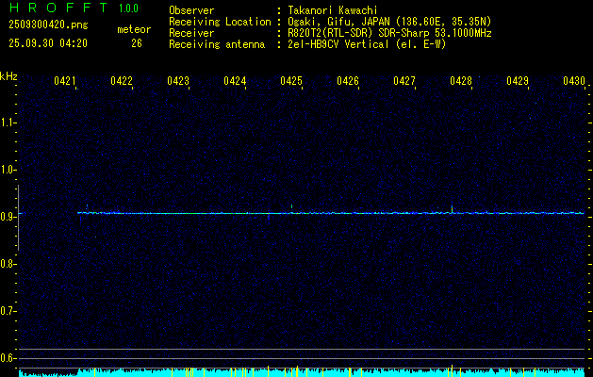Click the kHz axis unit label
The height and width of the screenshot is (377, 593).
coord(8,76)
